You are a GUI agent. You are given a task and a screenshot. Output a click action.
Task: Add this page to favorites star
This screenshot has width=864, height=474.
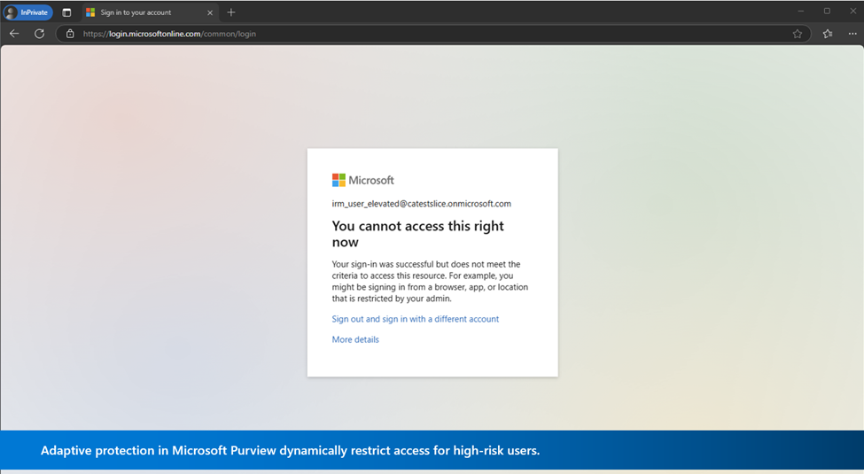click(798, 34)
